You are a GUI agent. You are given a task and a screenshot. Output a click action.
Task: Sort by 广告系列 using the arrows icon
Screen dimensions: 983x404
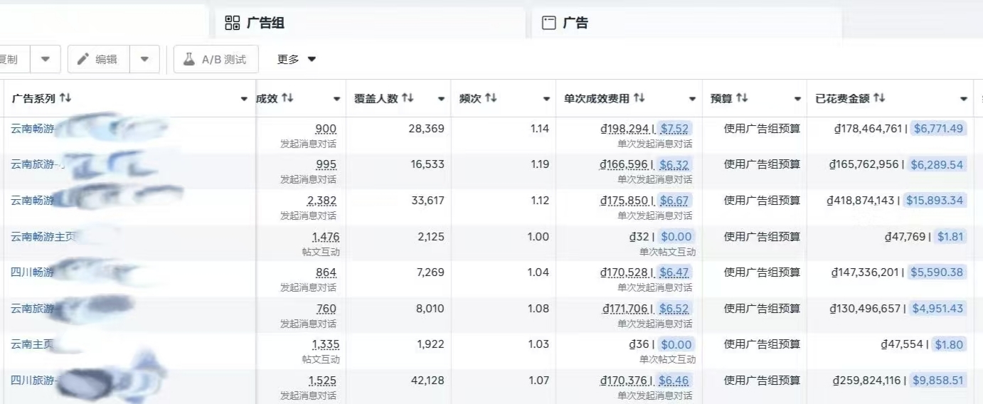click(x=65, y=98)
